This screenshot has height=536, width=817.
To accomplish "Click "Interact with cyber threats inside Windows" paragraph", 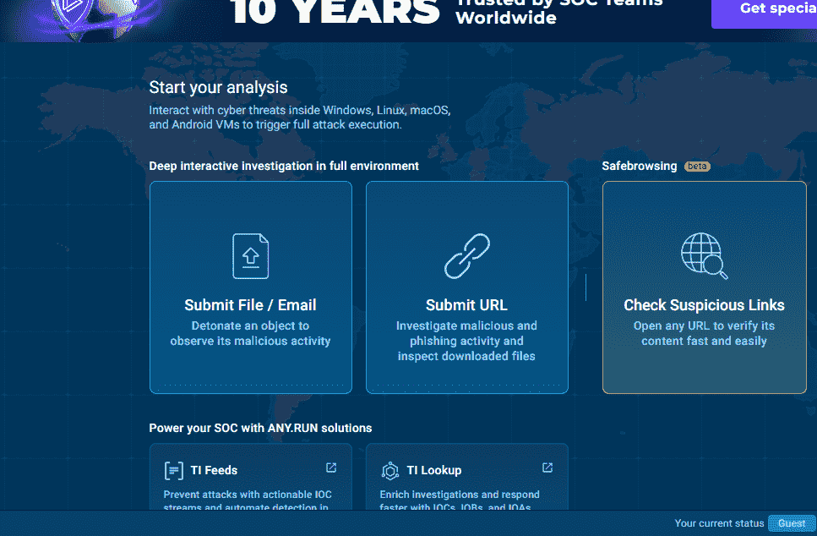I will click(x=300, y=118).
